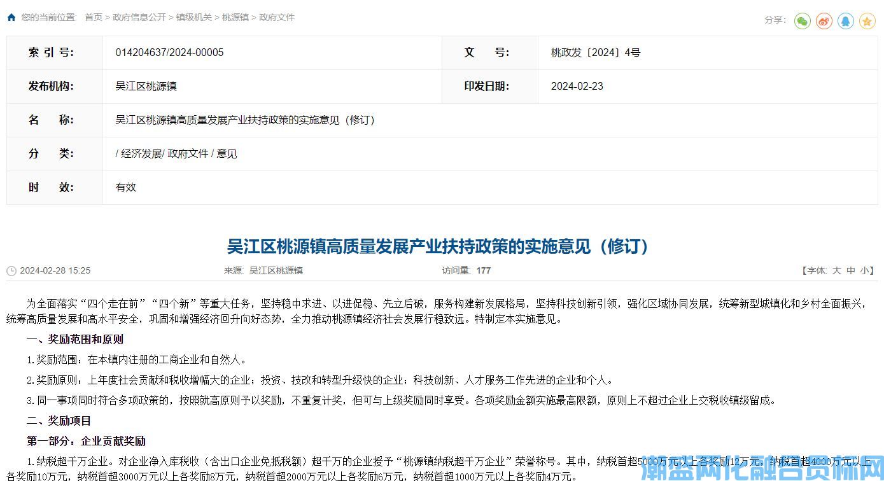Open 政府信息公开 breadcrumb link
The width and height of the screenshot is (884, 481).
tap(139, 17)
